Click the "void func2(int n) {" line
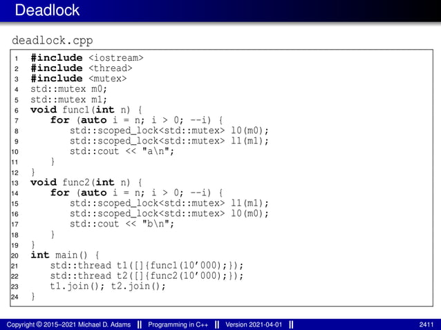Image resolution: width=441 pixels, height=330 pixels. 86,182
